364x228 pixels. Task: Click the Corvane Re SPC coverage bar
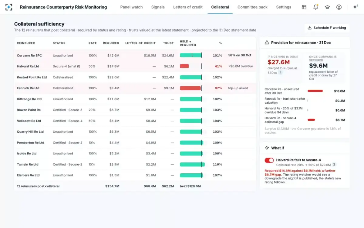tap(191, 55)
